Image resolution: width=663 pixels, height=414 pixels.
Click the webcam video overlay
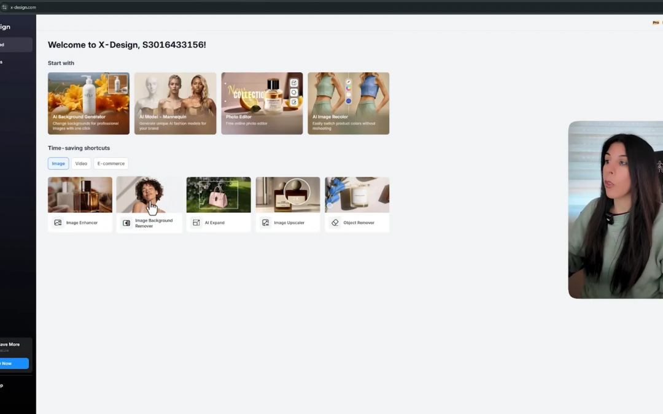[x=616, y=210]
